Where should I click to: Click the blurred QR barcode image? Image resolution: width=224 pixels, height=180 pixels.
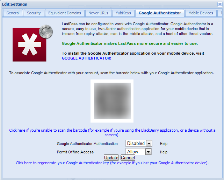click(112, 101)
